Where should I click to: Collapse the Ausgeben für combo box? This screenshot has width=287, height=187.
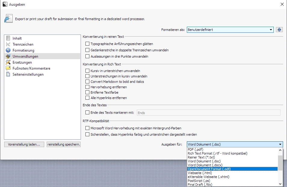(x=235, y=144)
